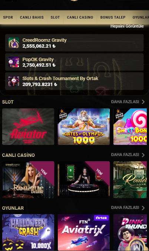Go to the CANLI CASINO tab
Image resolution: width=149 pixels, height=251 pixels.
tap(80, 17)
